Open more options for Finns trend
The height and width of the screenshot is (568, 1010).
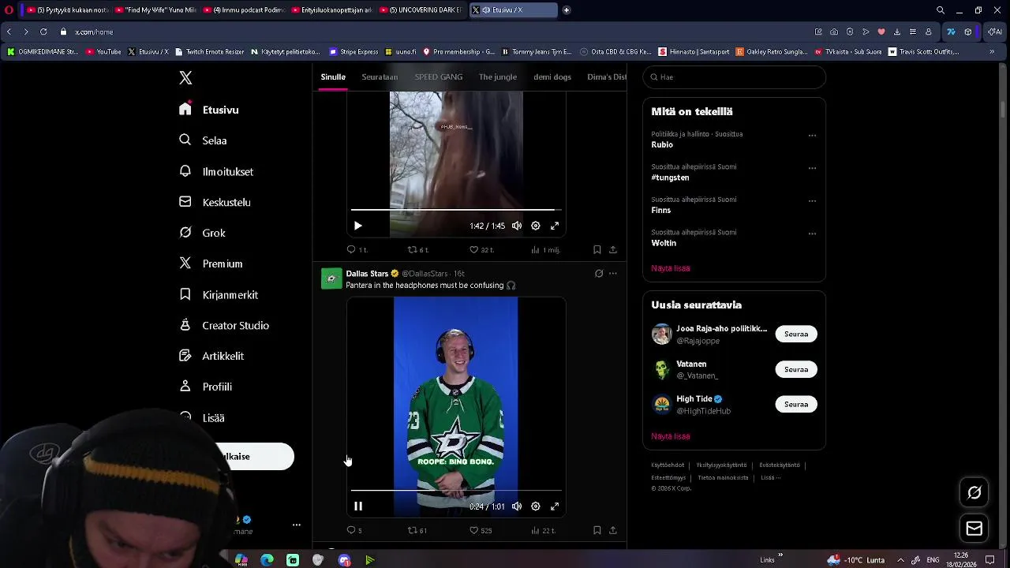pyautogui.click(x=812, y=201)
